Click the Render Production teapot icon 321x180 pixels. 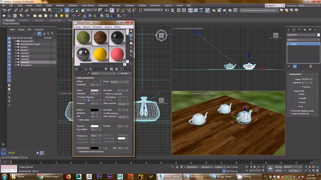click(224, 10)
